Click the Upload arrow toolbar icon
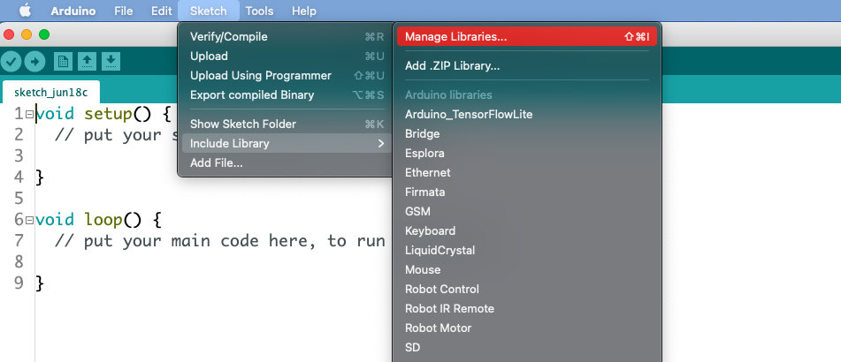Image resolution: width=841 pixels, height=362 pixels. tap(34, 61)
